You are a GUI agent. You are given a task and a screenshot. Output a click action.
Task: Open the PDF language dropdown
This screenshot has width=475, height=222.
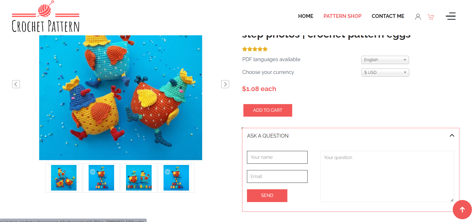(x=385, y=60)
